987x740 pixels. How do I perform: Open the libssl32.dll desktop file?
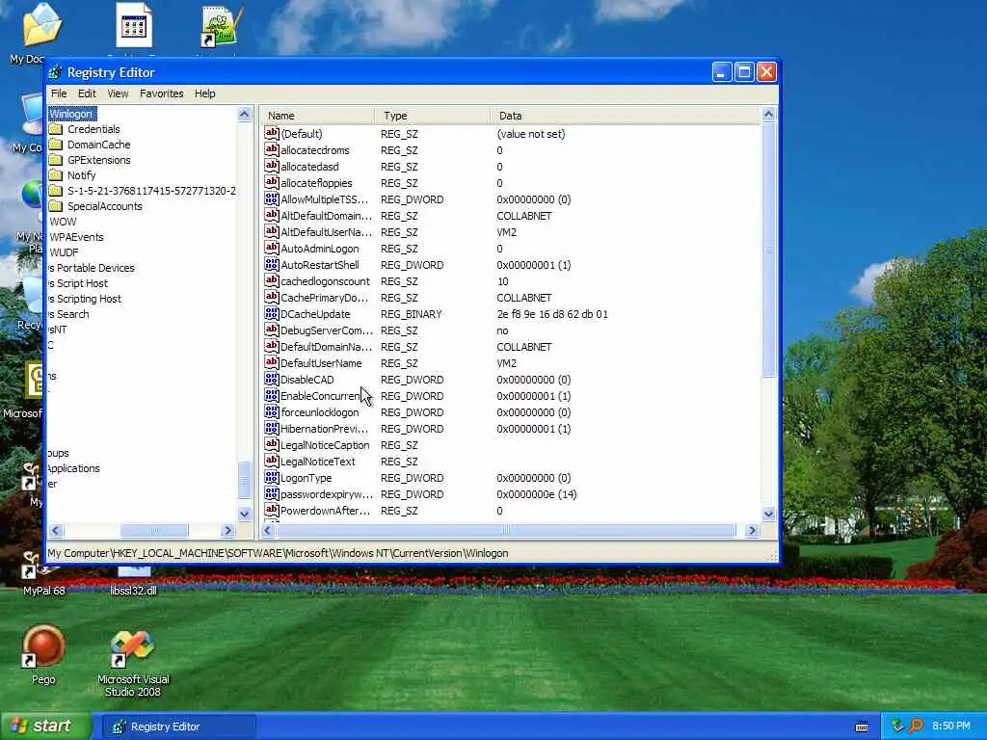click(133, 582)
